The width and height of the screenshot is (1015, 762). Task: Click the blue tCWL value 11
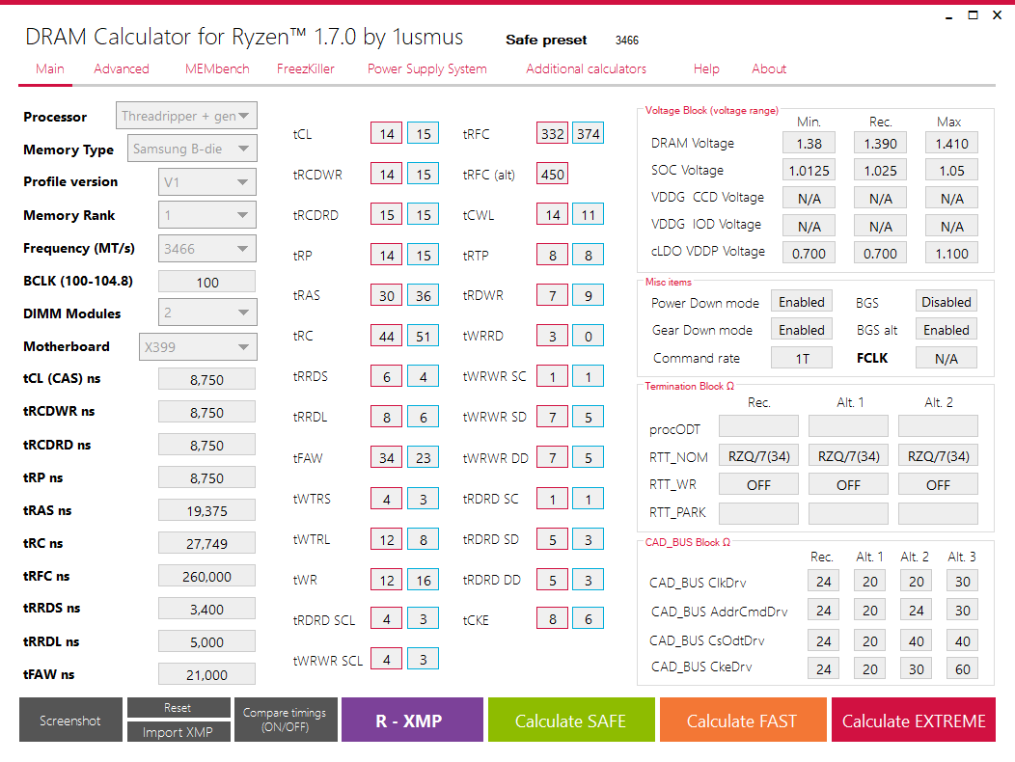pyautogui.click(x=588, y=214)
